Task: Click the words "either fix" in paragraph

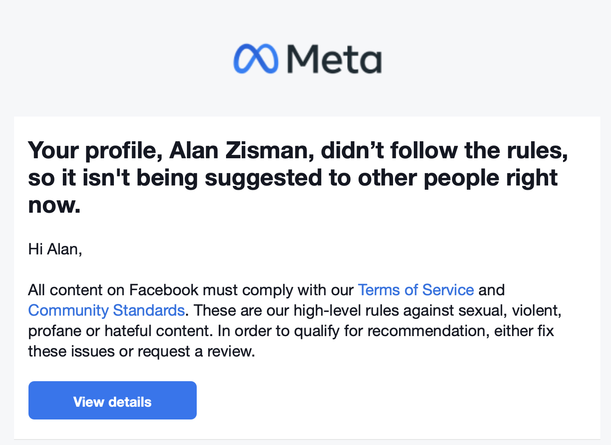Action: pos(524,331)
